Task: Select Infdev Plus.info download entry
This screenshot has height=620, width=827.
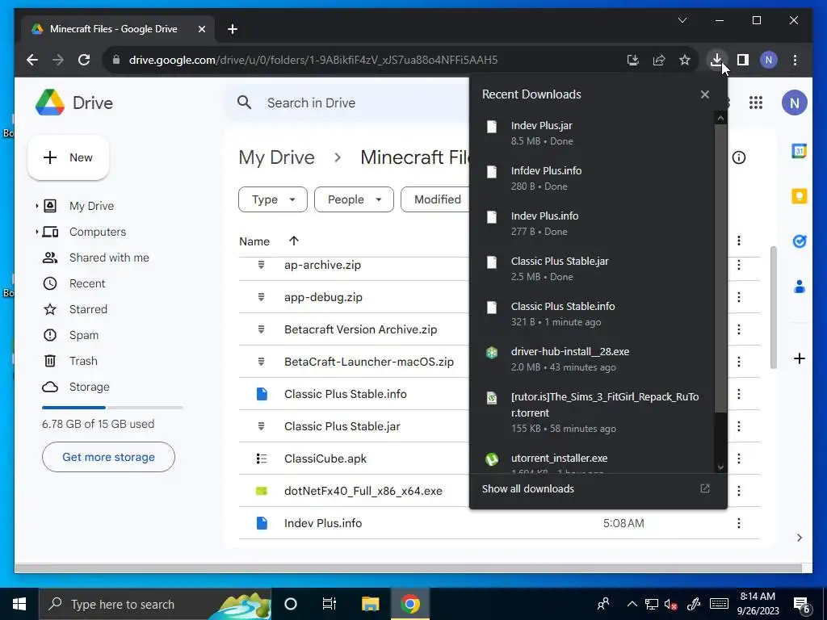Action: (592, 178)
